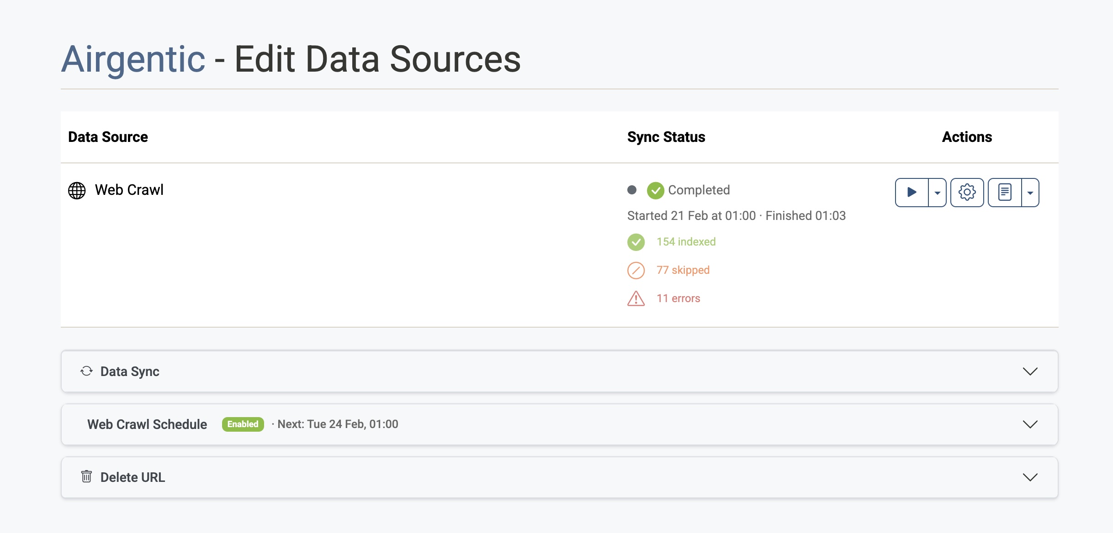Click the gray status dot indicator
This screenshot has width=1113, height=533.
point(632,190)
